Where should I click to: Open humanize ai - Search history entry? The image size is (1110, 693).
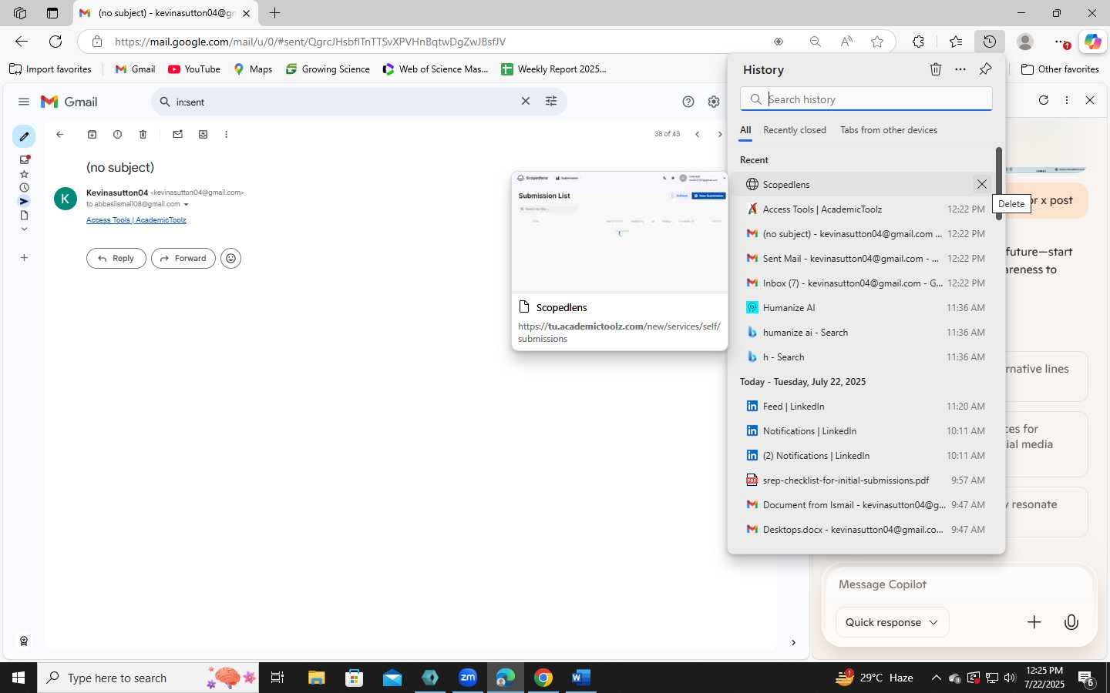coord(866,333)
